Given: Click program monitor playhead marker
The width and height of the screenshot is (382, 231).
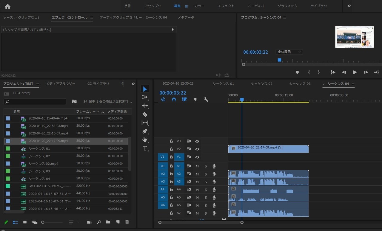Looking at the screenshot, I should [279, 60].
